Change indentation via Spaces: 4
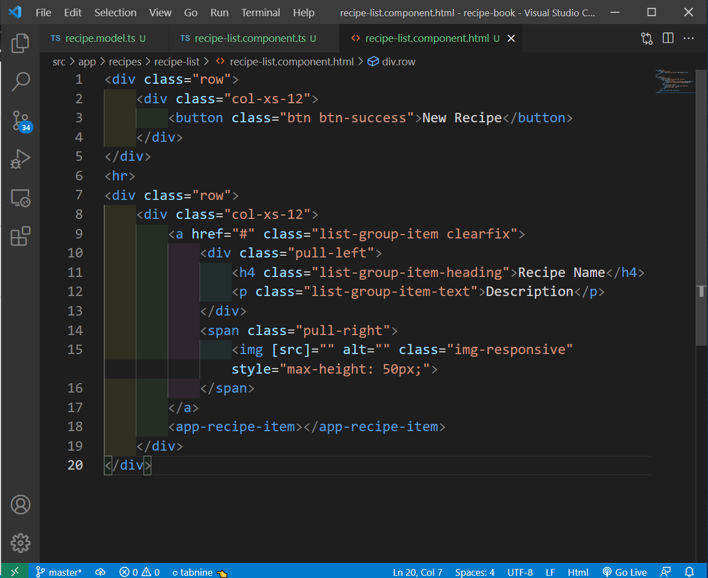 475,572
